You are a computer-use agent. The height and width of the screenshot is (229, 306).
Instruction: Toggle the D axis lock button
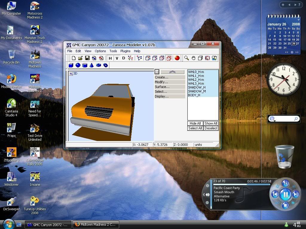123,58
